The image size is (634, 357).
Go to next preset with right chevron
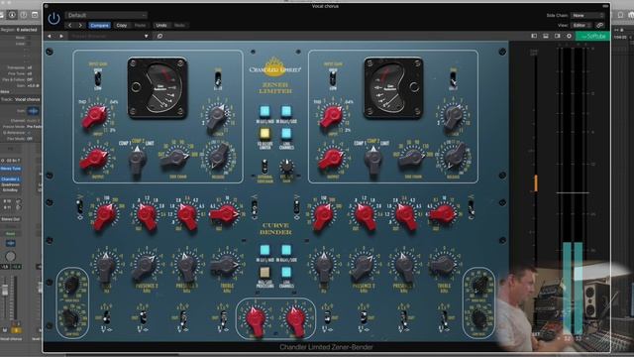point(80,25)
